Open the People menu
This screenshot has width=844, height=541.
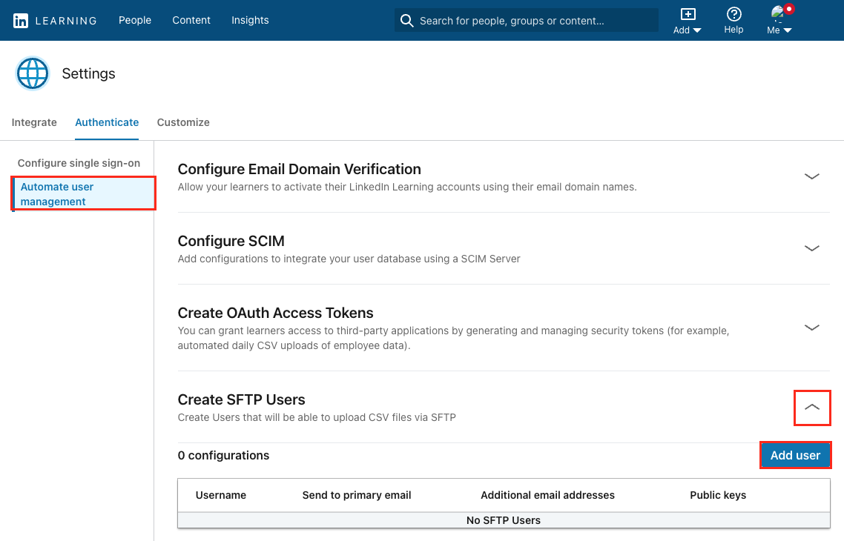(135, 20)
